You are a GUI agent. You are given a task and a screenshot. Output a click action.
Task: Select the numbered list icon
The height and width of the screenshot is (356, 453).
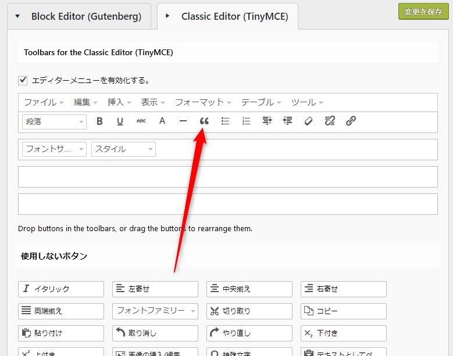246,121
